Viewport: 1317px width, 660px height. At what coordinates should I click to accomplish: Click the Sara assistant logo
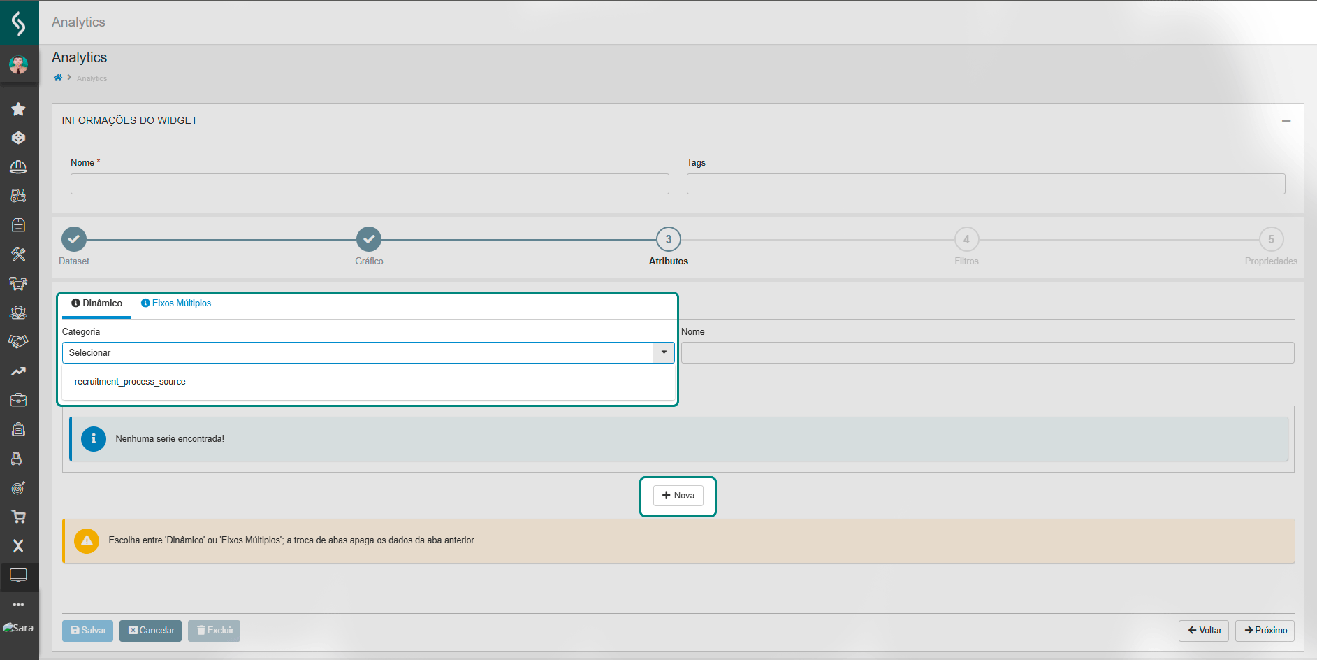[x=19, y=628]
